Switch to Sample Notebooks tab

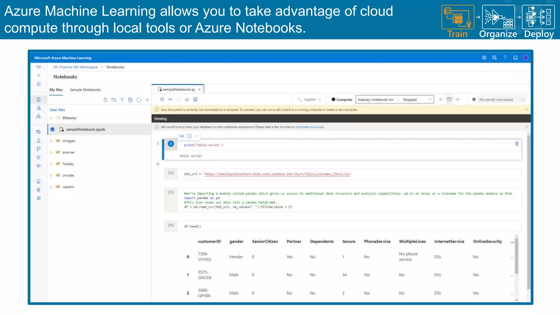click(85, 90)
